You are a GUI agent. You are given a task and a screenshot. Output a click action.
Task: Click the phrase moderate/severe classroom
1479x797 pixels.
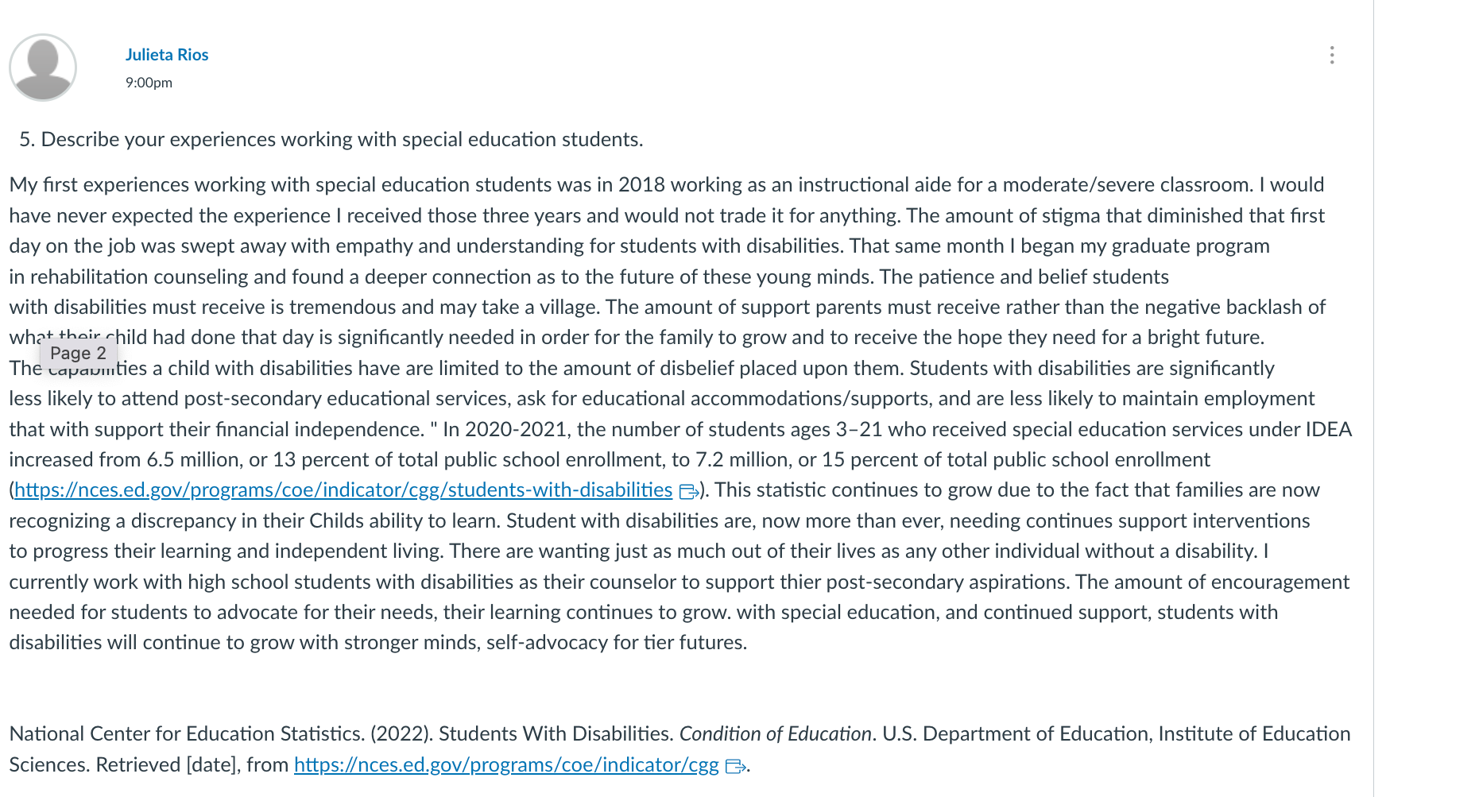click(1128, 185)
